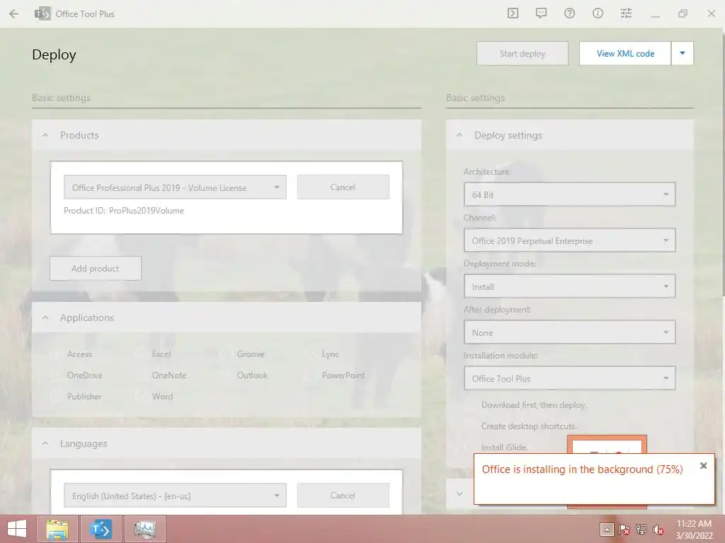Click the Office is installing in the background message
The image size is (725, 543).
(x=582, y=469)
